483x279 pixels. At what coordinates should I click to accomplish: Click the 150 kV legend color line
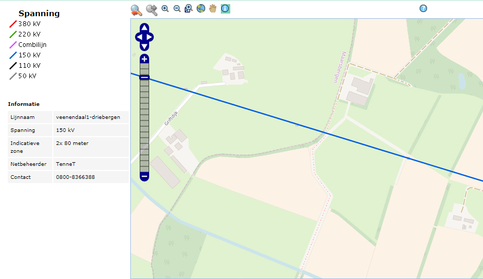tap(13, 55)
